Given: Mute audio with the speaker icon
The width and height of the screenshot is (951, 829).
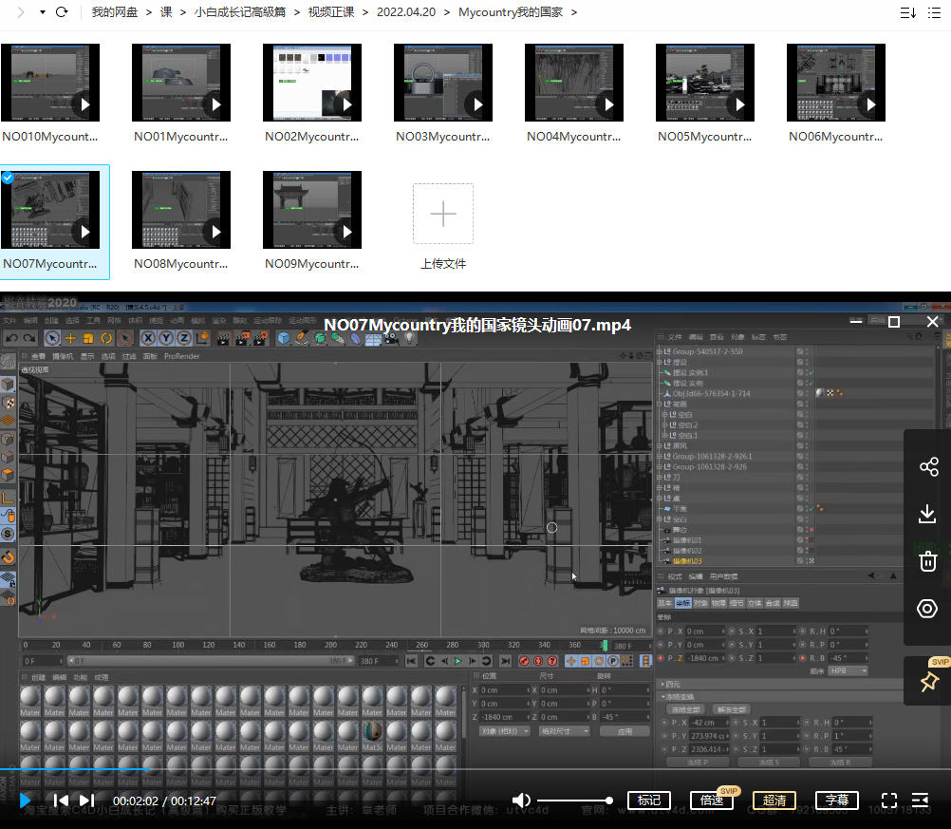Looking at the screenshot, I should 521,801.
